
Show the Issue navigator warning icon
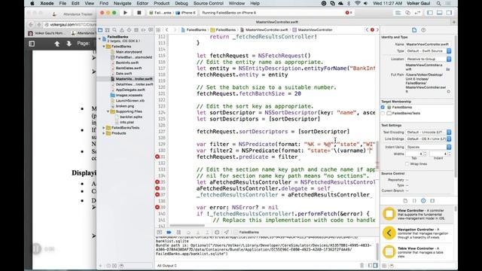[x=122, y=30]
